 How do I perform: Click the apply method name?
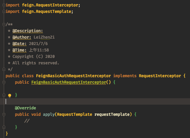(x=49, y=114)
